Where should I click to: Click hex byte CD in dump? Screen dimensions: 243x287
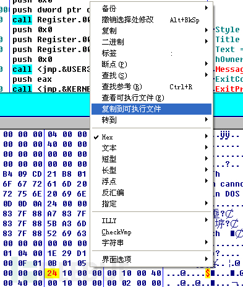click(x=37, y=174)
